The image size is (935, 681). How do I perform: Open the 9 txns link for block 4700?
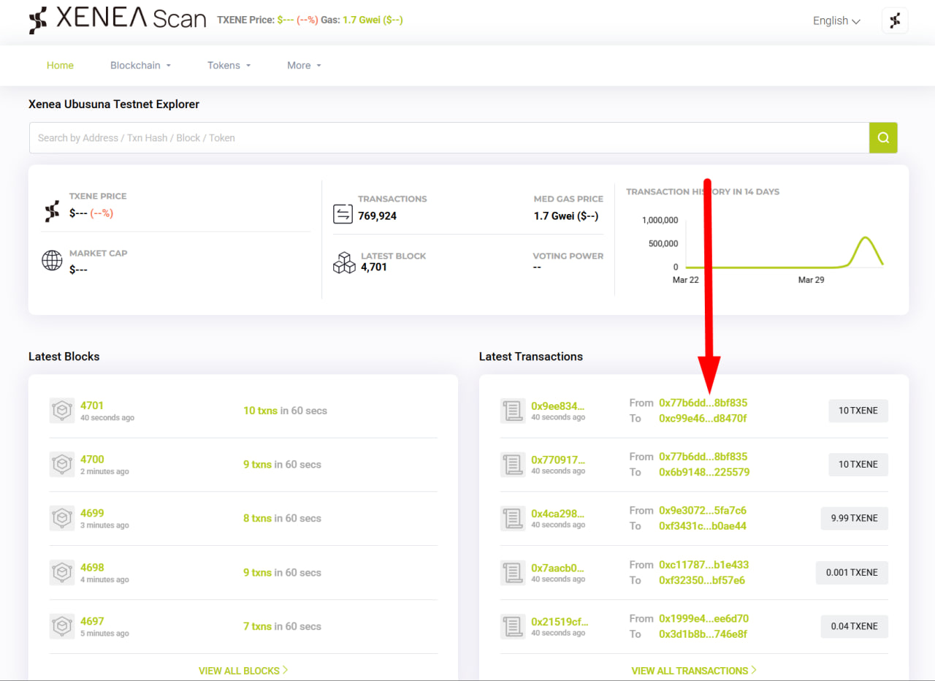(x=257, y=465)
